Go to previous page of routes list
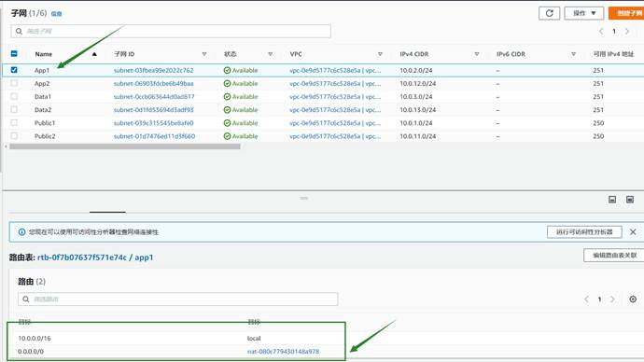Viewport: 644px width, 362px height. click(586, 299)
